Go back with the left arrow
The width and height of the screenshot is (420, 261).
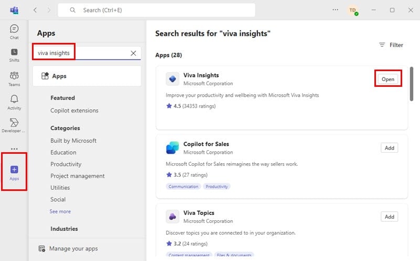pyautogui.click(x=35, y=10)
